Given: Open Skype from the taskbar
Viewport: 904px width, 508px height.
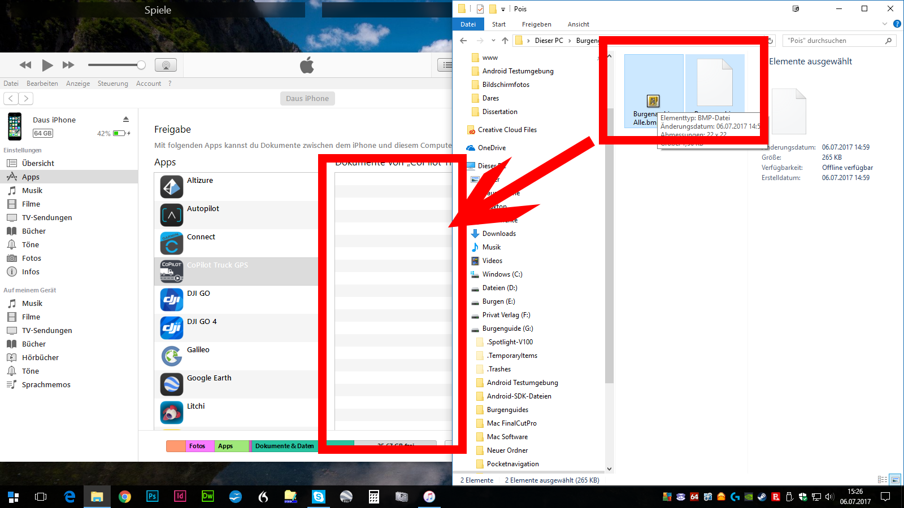Looking at the screenshot, I should [x=319, y=497].
